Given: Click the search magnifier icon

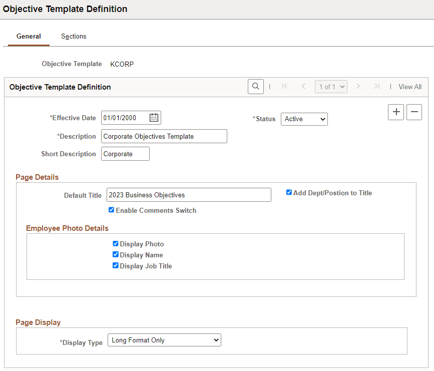Looking at the screenshot, I should tap(255, 87).
